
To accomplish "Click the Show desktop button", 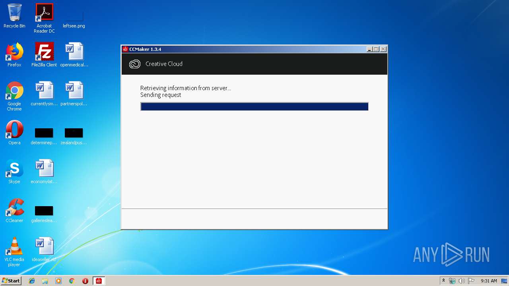I will (505, 281).
